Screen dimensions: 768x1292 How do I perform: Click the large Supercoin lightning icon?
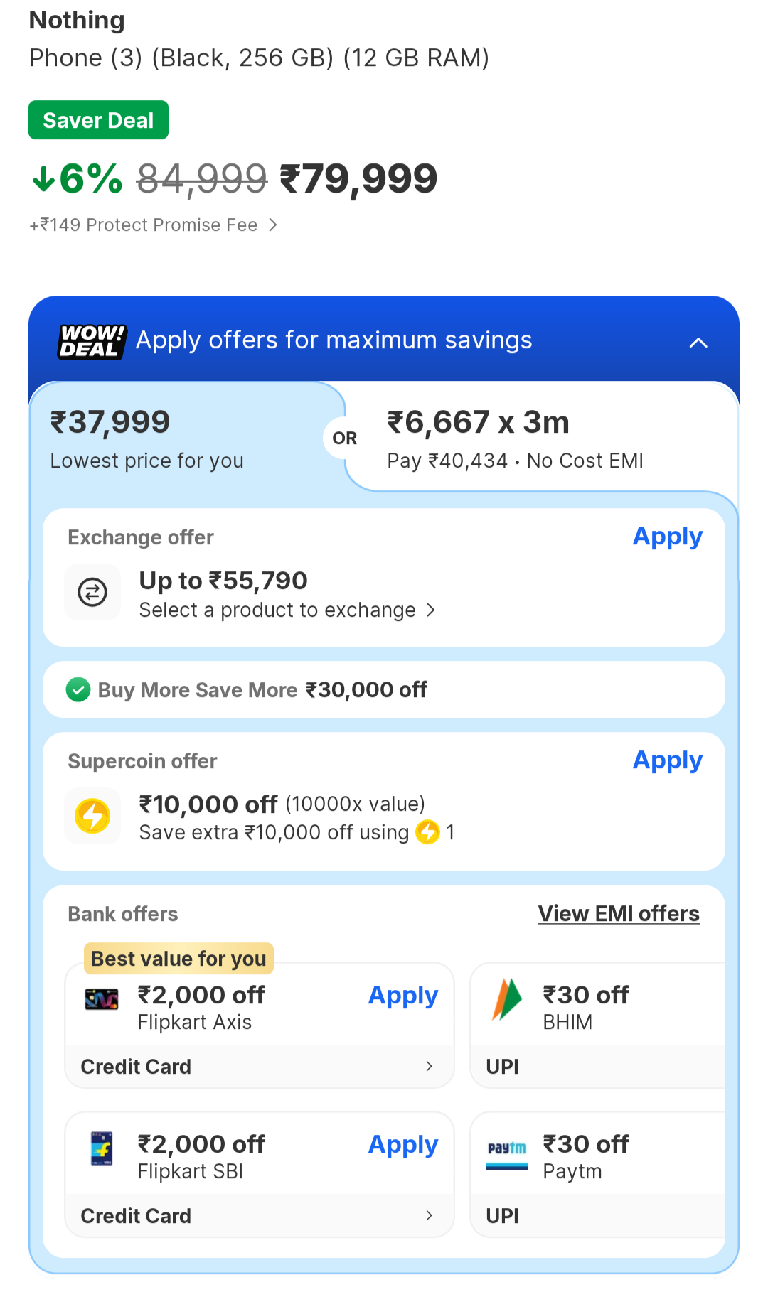(92, 816)
